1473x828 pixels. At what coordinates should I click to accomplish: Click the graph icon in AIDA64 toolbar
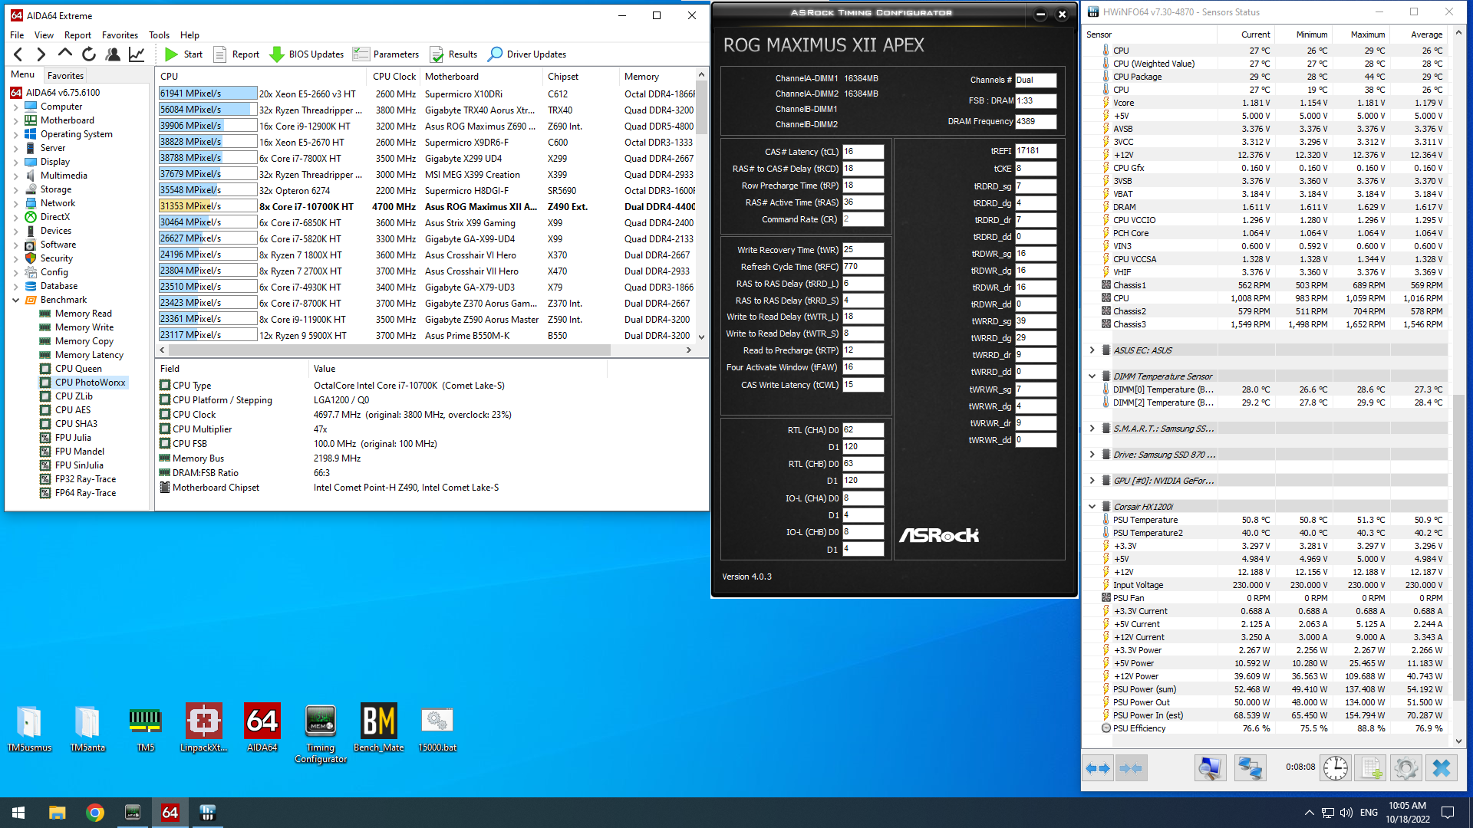137,54
